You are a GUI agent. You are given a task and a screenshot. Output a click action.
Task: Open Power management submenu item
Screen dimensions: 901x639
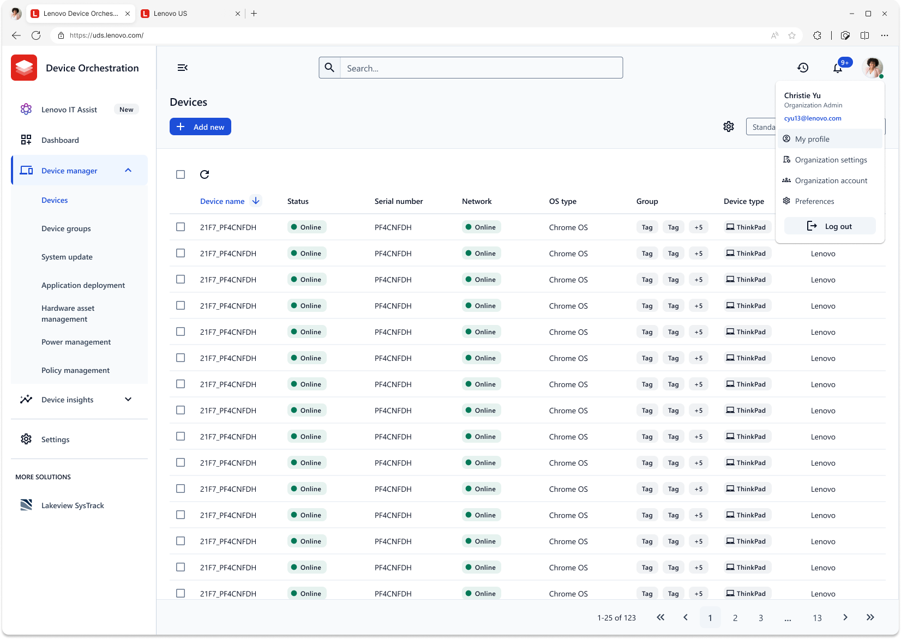point(76,342)
